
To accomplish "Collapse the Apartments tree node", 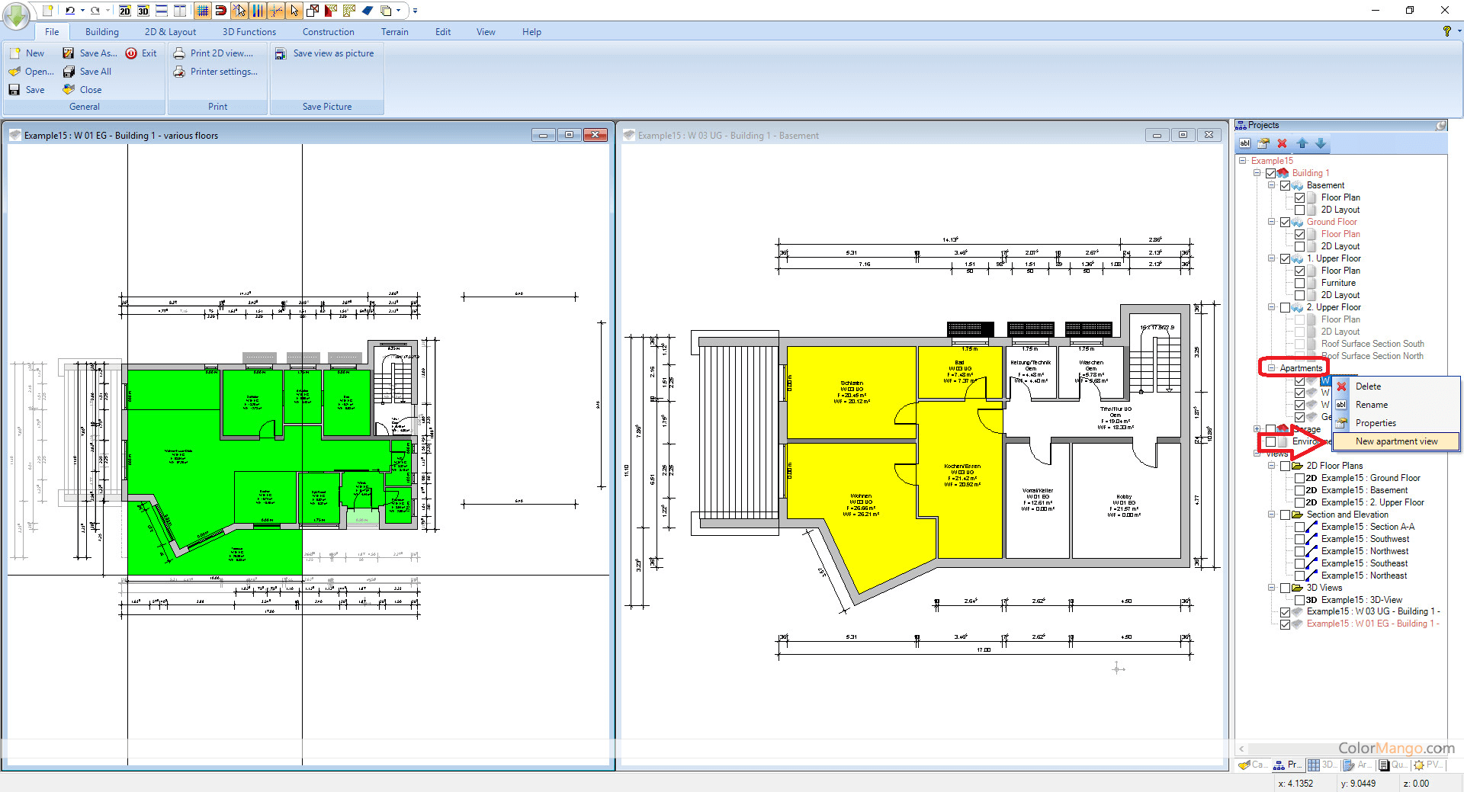I will pyautogui.click(x=1271, y=368).
